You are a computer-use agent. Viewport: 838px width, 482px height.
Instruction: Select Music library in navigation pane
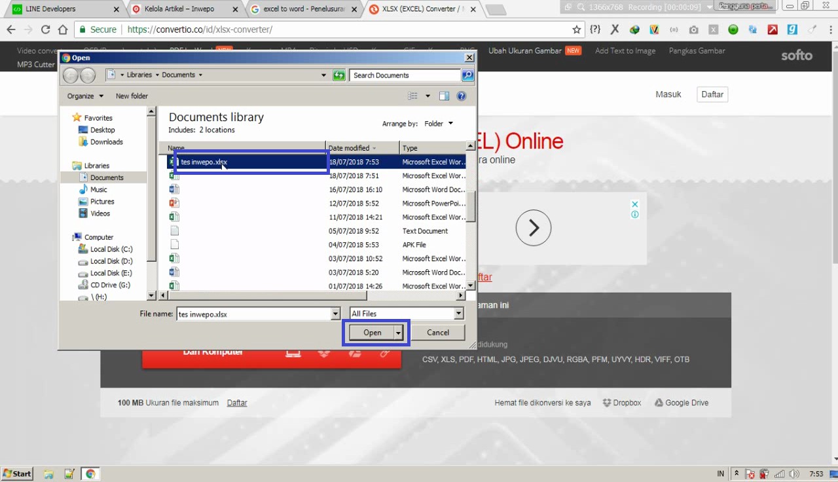(92, 189)
